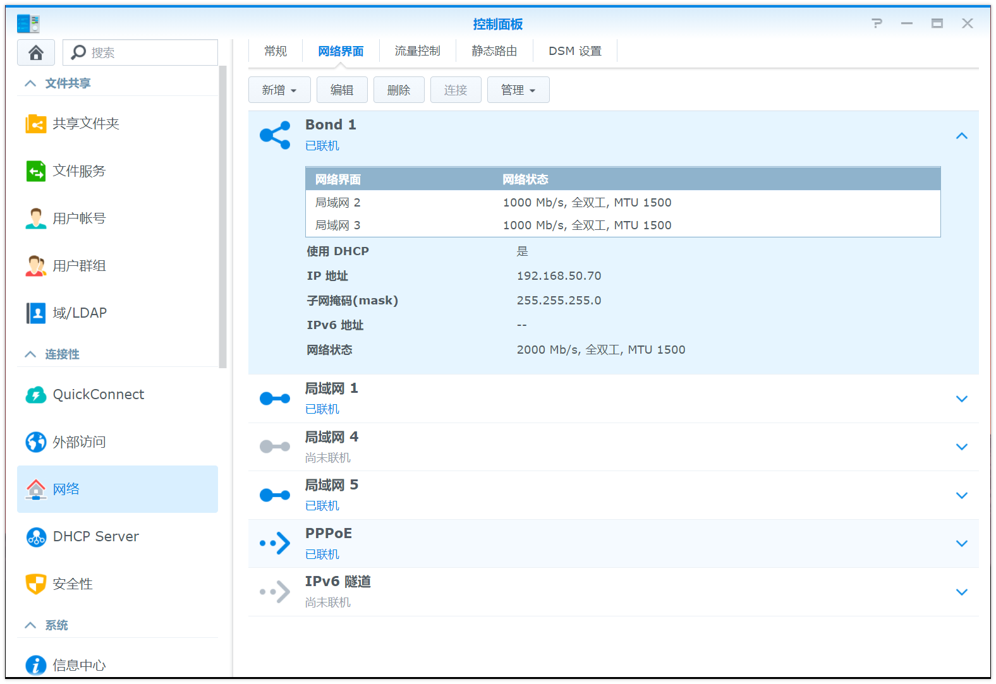Open the 新增 dropdown menu
This screenshot has height=684, width=996.
279,90
